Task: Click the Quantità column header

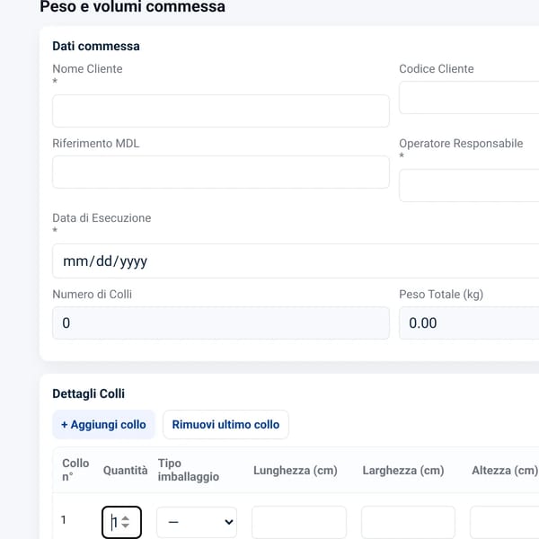Action: coord(126,470)
